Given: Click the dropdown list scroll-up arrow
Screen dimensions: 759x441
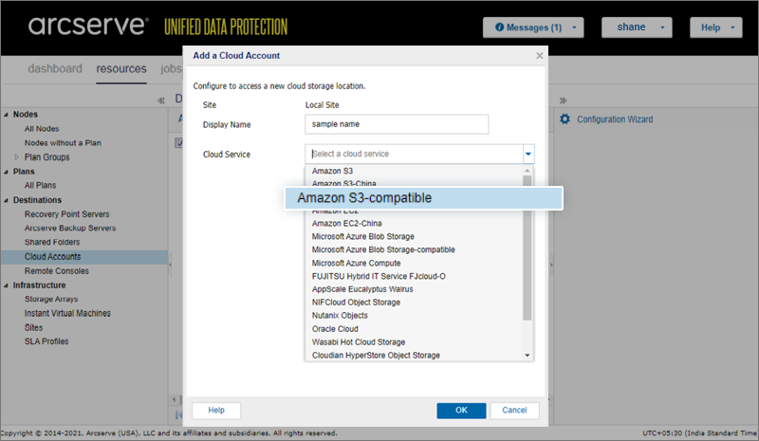Looking at the screenshot, I should pyautogui.click(x=528, y=171).
